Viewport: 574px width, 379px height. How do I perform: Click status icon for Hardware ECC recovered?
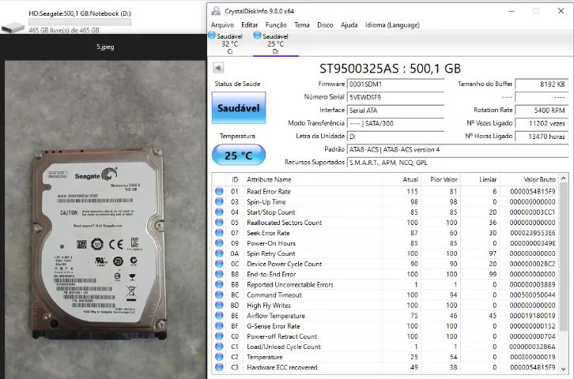(219, 367)
